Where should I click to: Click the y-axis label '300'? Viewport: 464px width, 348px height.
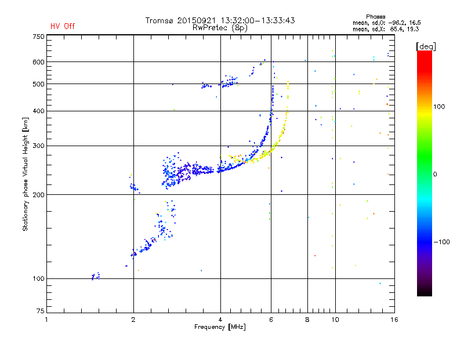pyautogui.click(x=38, y=146)
